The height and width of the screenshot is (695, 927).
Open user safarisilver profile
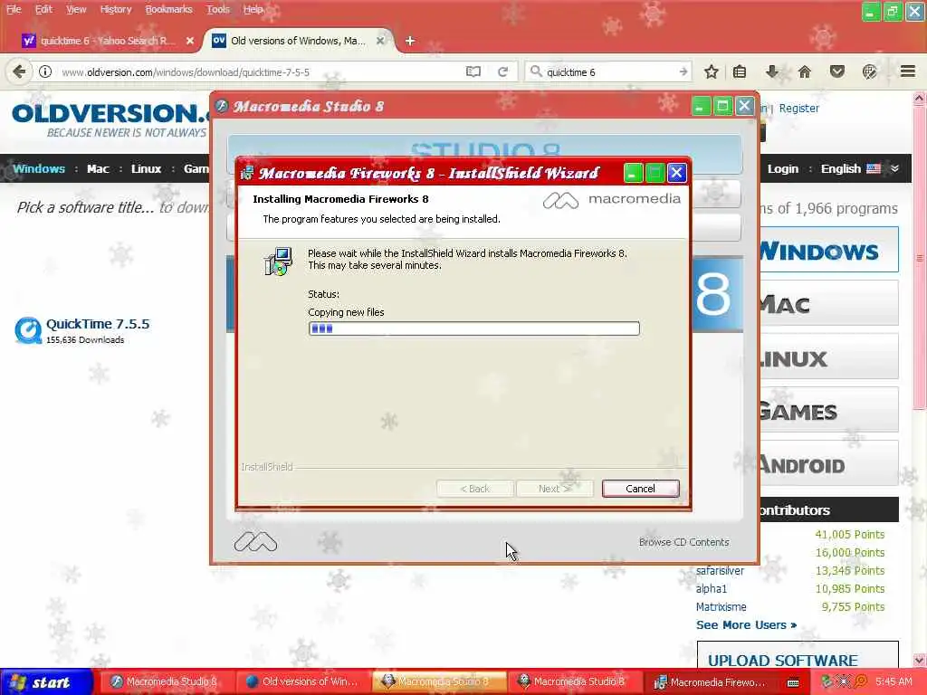click(720, 571)
